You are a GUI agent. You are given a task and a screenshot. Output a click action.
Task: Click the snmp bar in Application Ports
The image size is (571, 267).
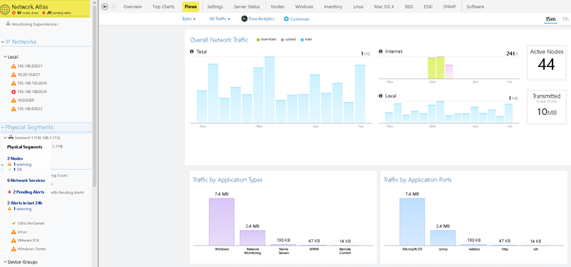point(443,238)
